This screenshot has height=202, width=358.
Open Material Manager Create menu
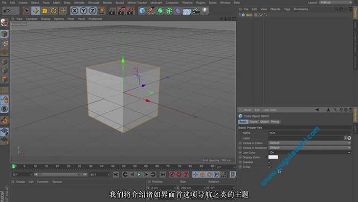pos(20,182)
